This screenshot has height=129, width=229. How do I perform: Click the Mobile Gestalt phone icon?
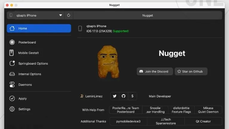tap(12, 53)
